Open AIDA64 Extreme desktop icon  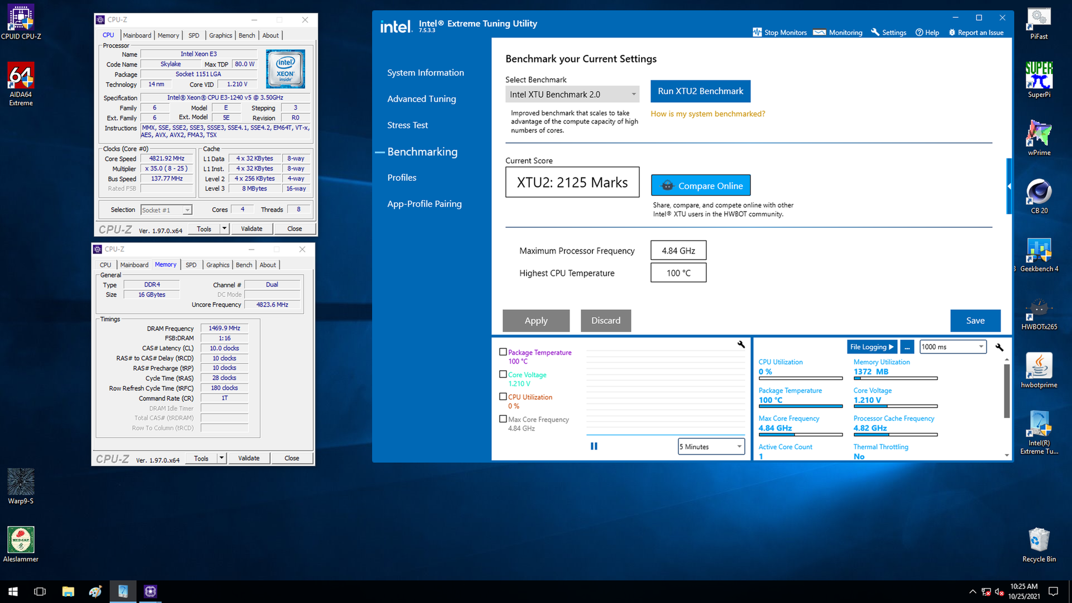(21, 84)
